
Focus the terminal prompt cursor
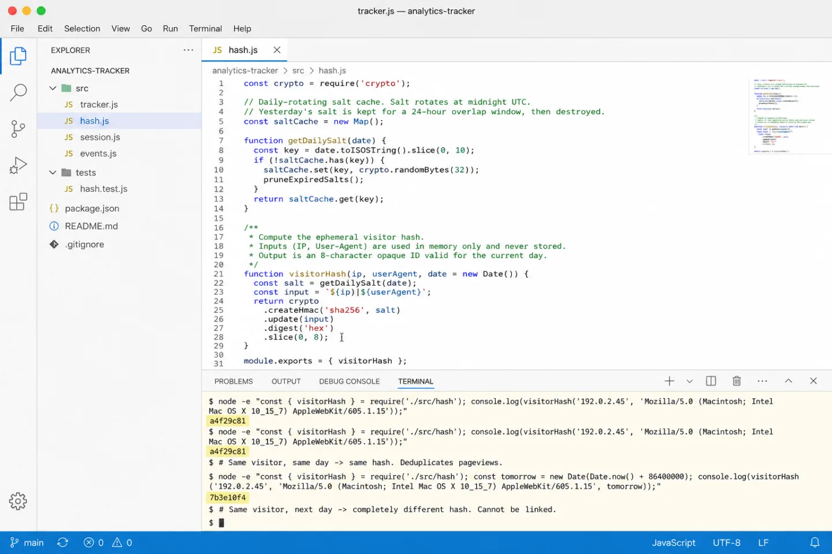pos(221,523)
